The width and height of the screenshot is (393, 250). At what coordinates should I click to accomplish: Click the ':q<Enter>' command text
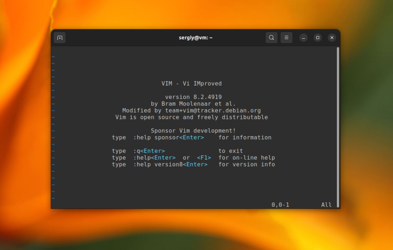149,151
